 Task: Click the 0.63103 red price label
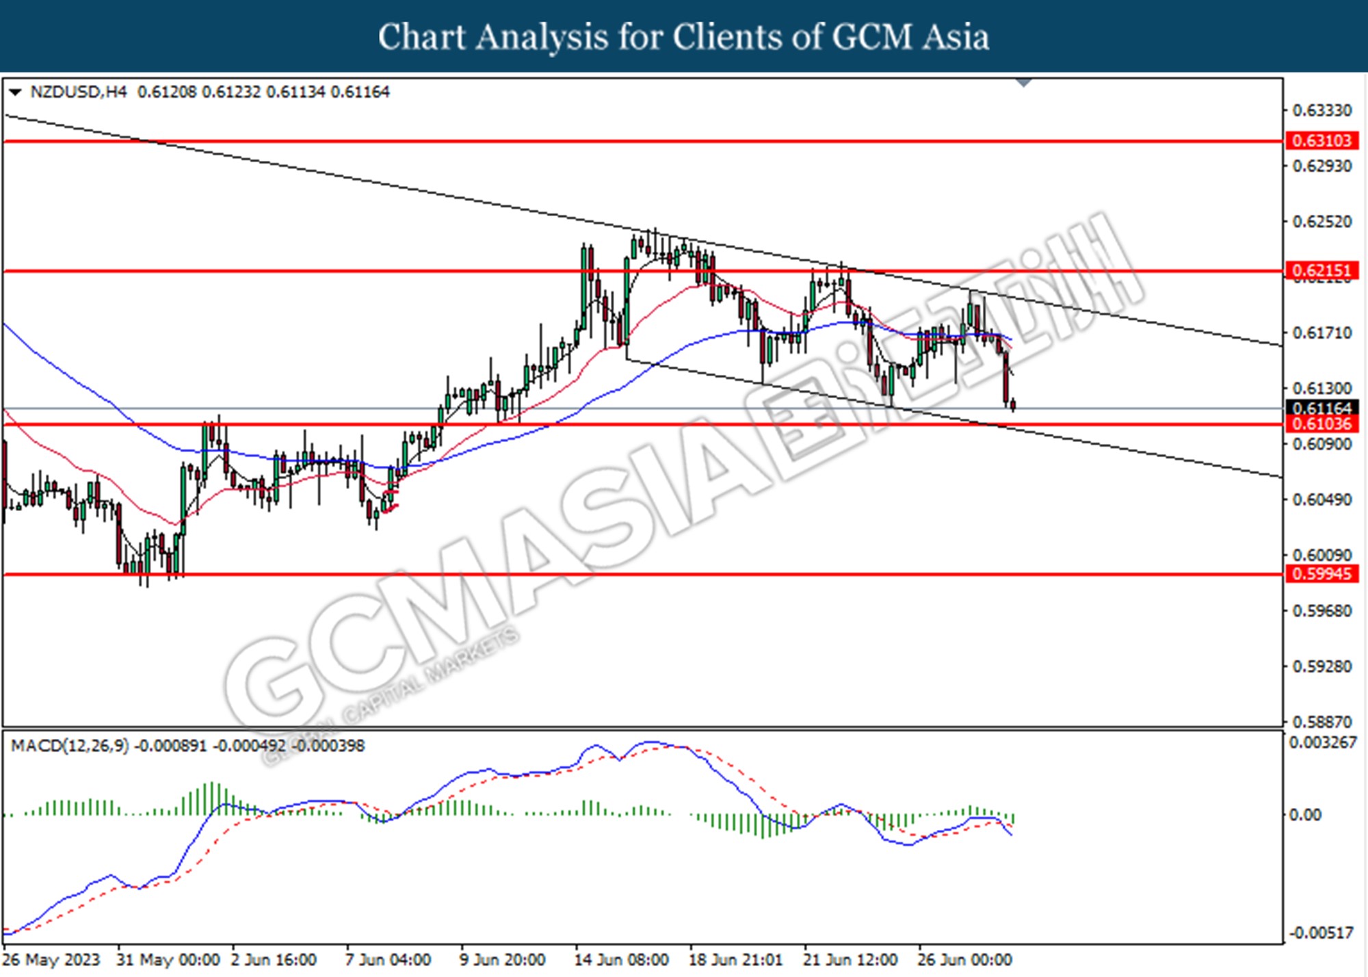(1321, 141)
